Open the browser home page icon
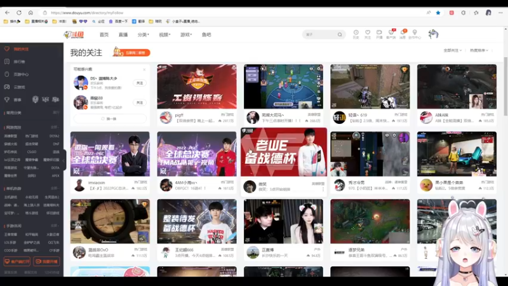This screenshot has width=508, height=286. click(x=30, y=13)
